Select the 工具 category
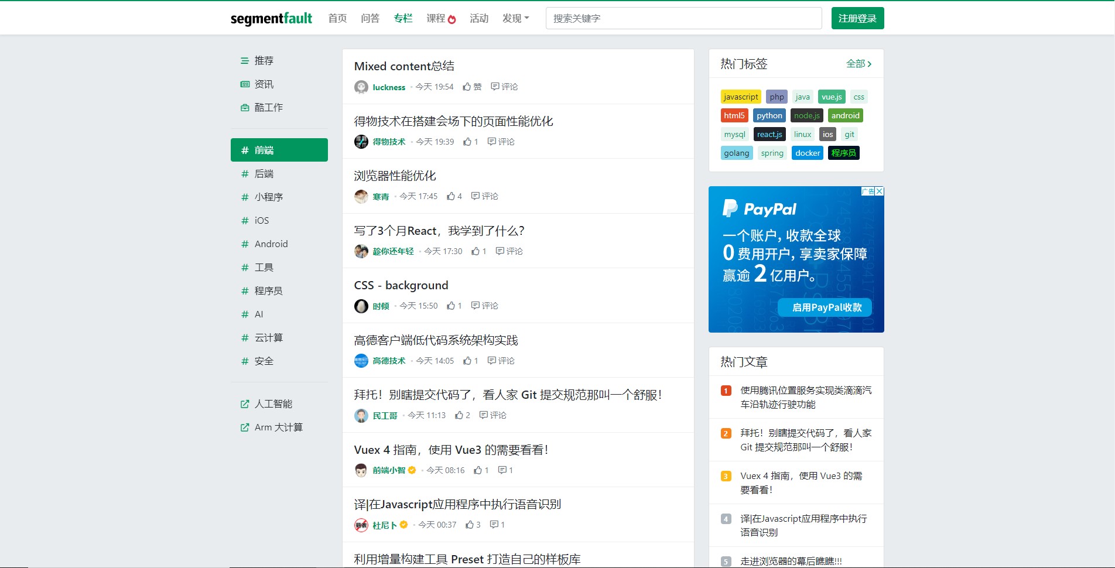 click(x=279, y=268)
